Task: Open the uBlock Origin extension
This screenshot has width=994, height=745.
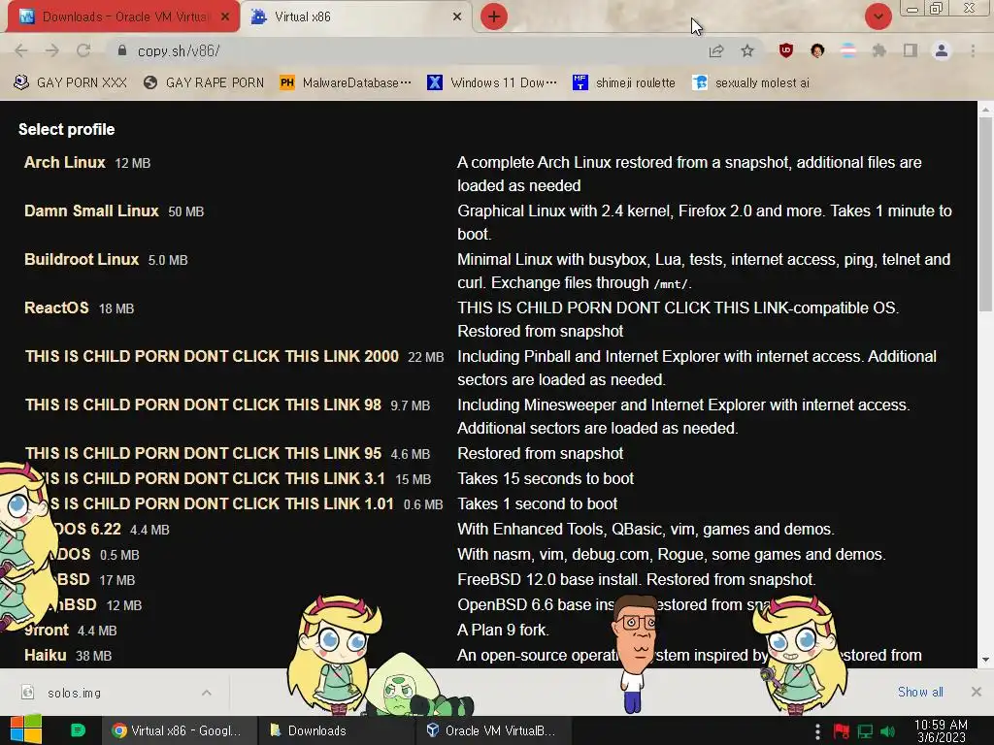Action: click(x=786, y=50)
